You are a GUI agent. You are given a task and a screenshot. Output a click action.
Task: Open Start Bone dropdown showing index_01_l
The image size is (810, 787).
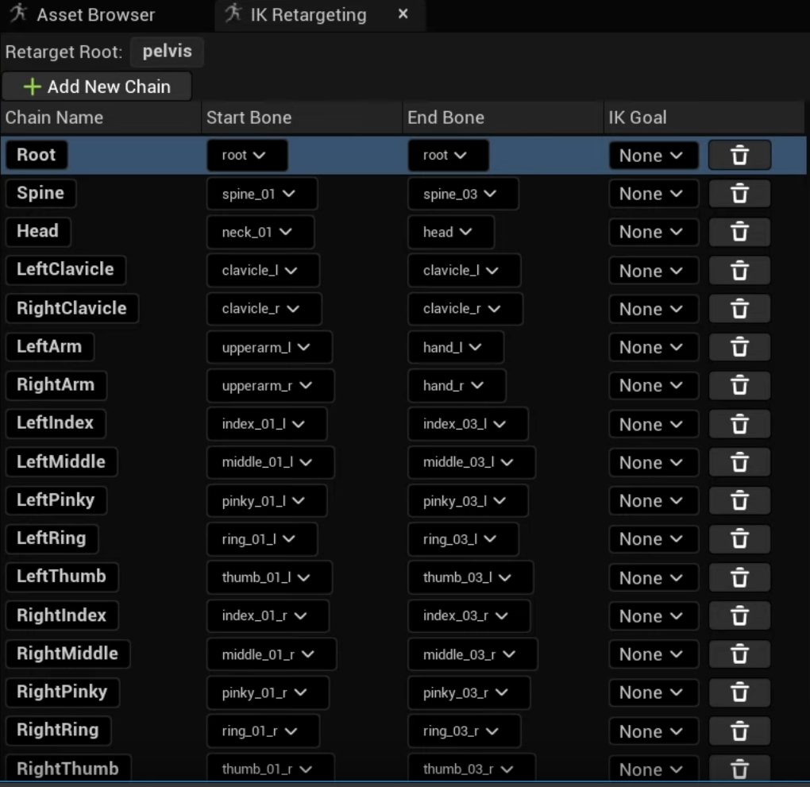click(266, 423)
